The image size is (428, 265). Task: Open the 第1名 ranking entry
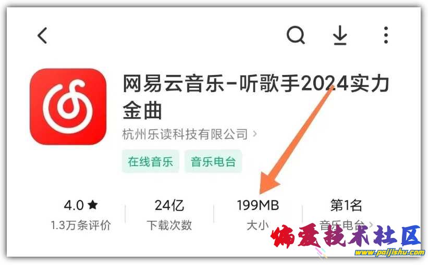point(346,205)
